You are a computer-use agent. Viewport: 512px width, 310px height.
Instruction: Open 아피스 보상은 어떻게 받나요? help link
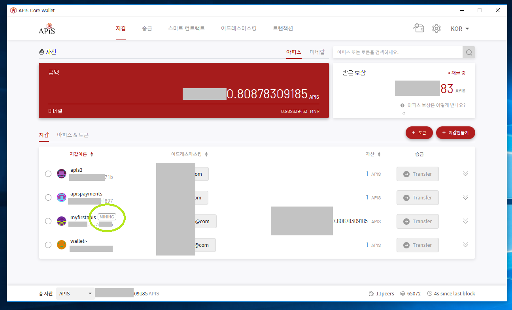(x=436, y=105)
